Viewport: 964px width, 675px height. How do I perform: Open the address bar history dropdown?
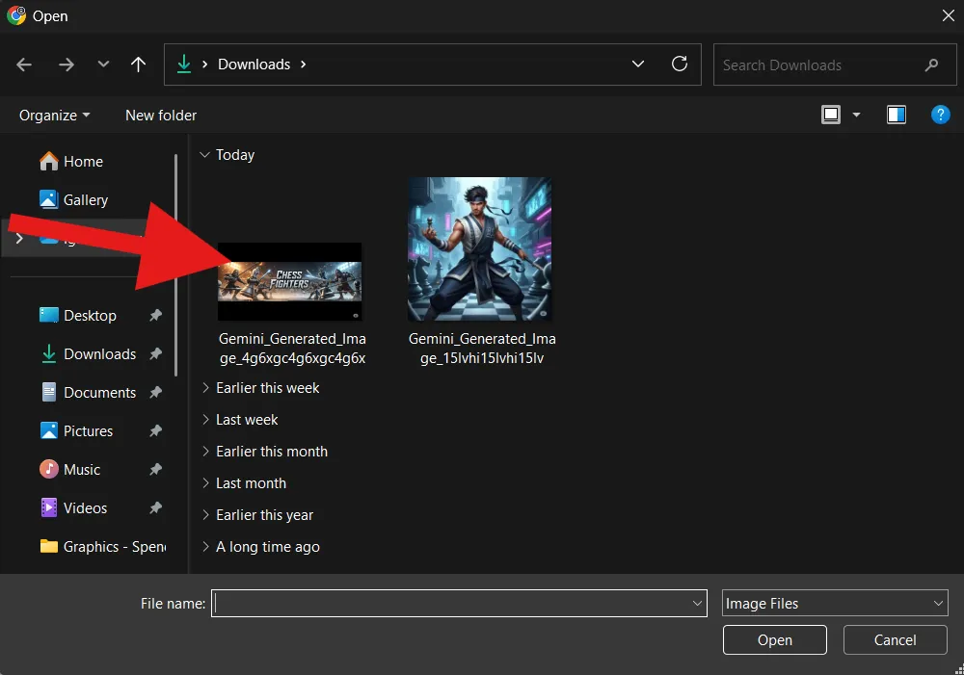638,64
